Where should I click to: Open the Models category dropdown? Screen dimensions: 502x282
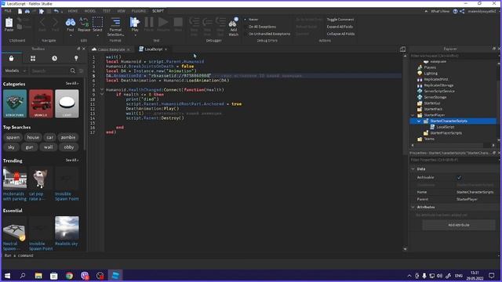coord(15,70)
